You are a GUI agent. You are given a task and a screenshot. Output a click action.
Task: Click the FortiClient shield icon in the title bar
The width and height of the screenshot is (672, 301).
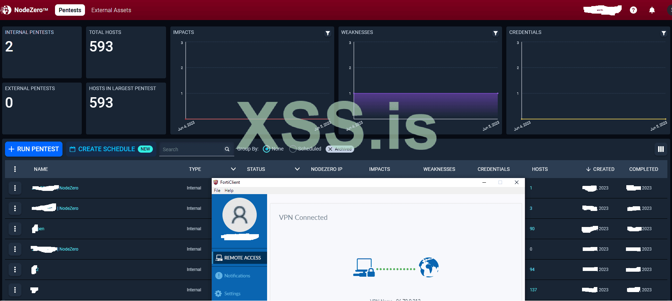pyautogui.click(x=216, y=182)
